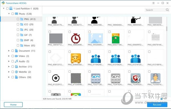Screen dimensions: 171x109
Task: Click the vertical scrollbar thumb in thumbnail pane
Action: point(167,29)
